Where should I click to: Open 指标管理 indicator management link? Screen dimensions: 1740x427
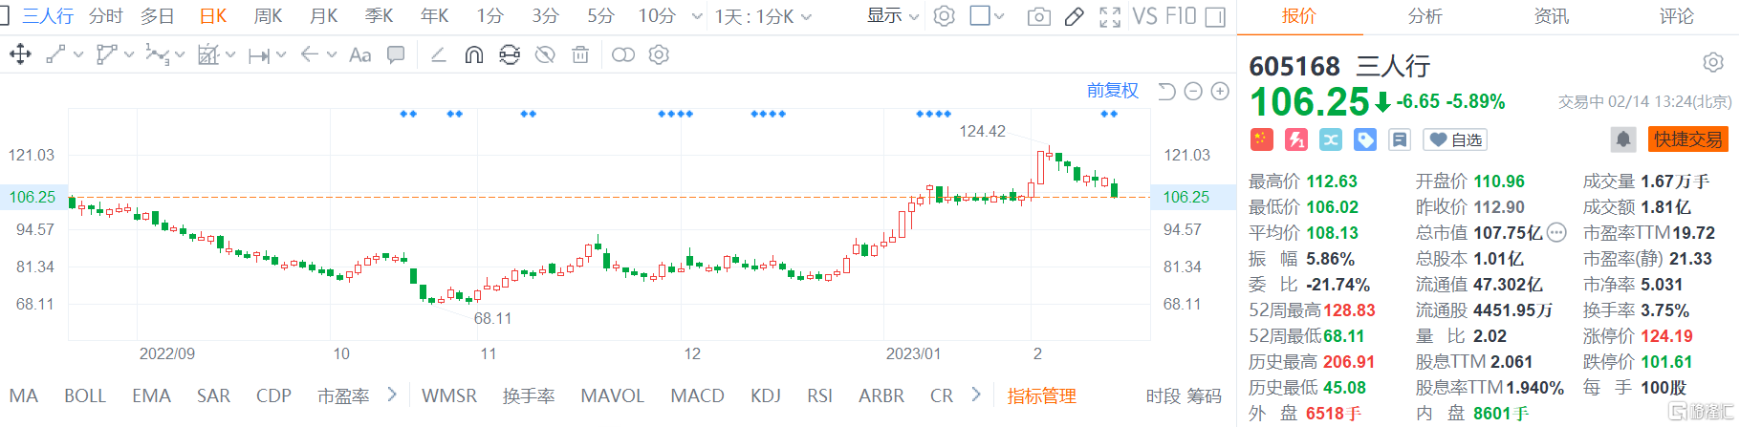[1041, 395]
